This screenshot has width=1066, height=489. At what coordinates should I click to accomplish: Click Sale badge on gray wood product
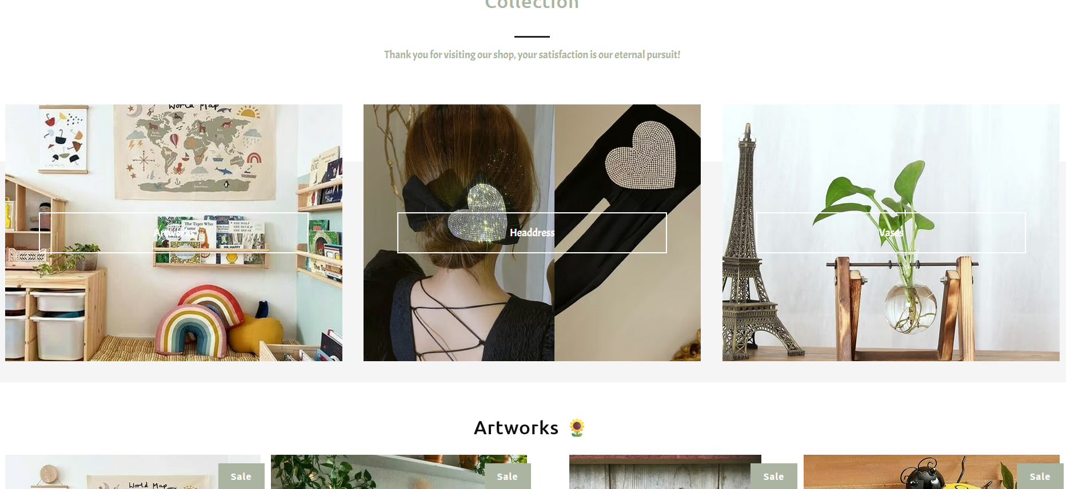[773, 476]
